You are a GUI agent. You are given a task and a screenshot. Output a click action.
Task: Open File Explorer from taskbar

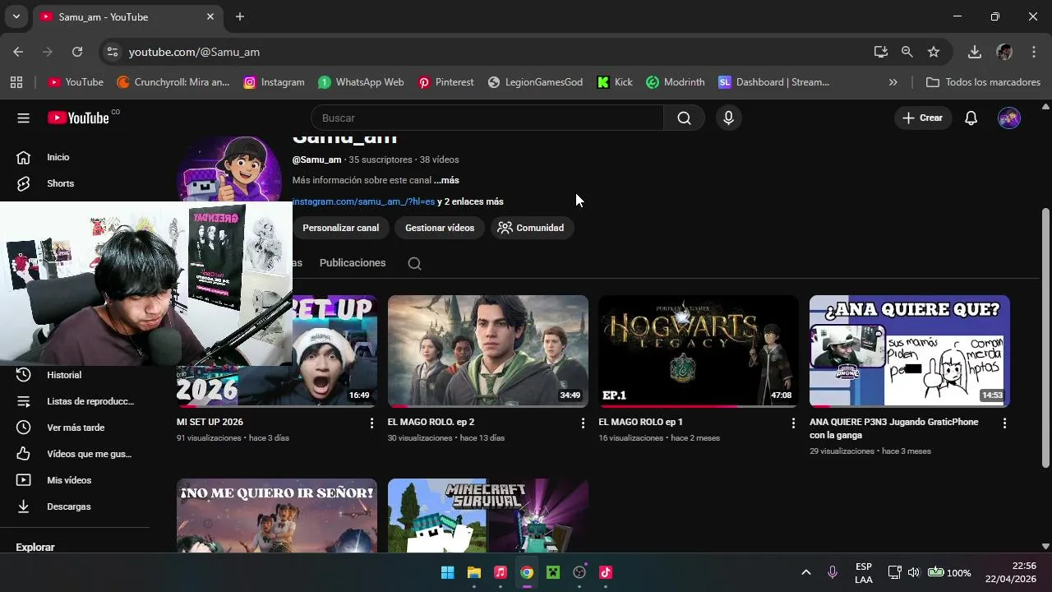474,572
